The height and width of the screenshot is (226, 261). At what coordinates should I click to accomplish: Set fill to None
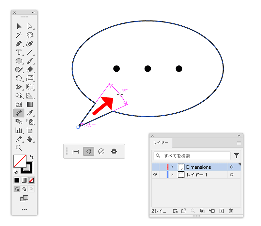pyautogui.click(x=31, y=180)
